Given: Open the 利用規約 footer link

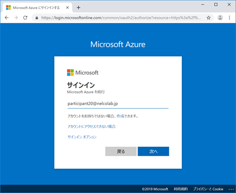Looking at the screenshot, I should pyautogui.click(x=180, y=189).
